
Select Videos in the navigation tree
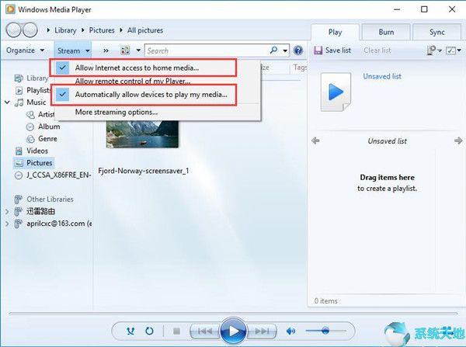[x=37, y=151]
